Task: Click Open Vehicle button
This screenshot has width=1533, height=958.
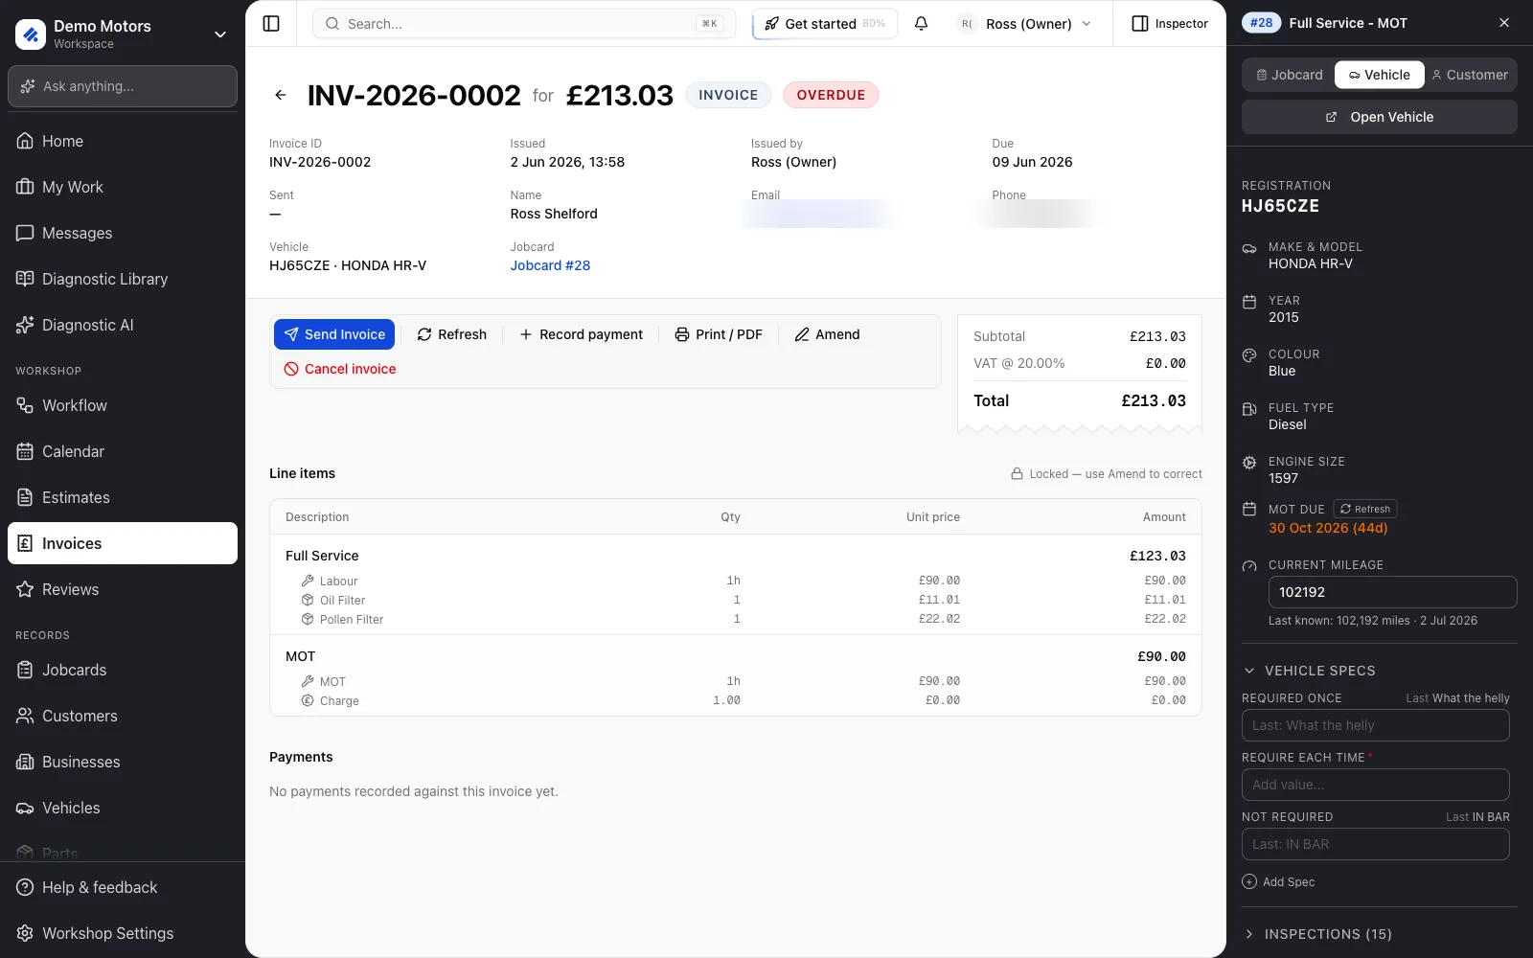Action: 1380,117
